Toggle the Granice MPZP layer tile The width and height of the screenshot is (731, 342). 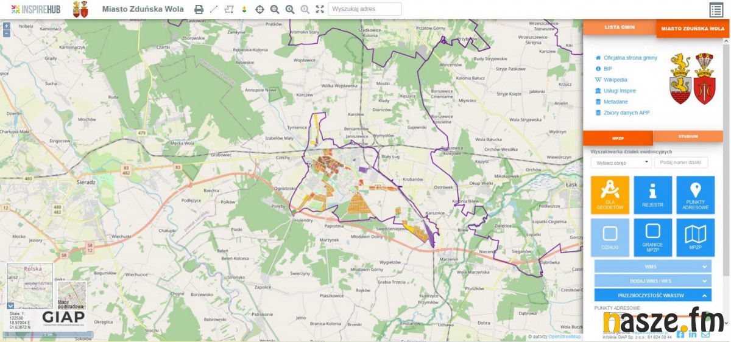point(652,237)
